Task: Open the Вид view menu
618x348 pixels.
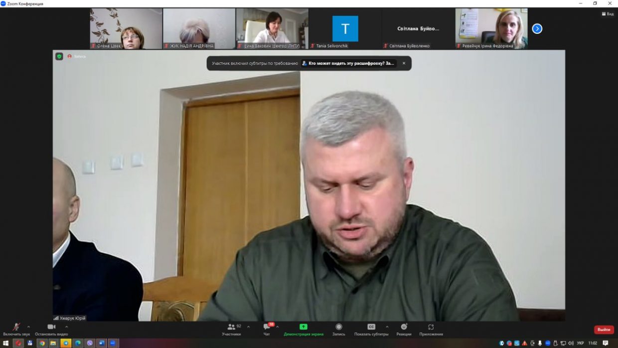Action: click(607, 14)
